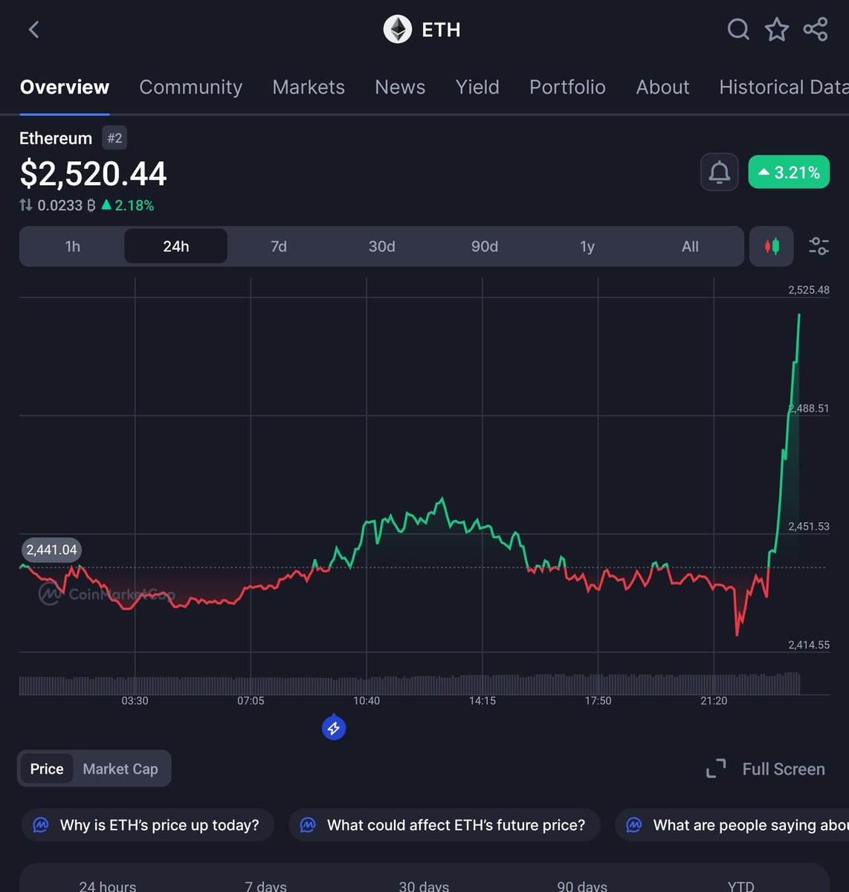Screen dimensions: 849x892
Task: Tap the 3.21% green change badge
Action: [x=789, y=172]
